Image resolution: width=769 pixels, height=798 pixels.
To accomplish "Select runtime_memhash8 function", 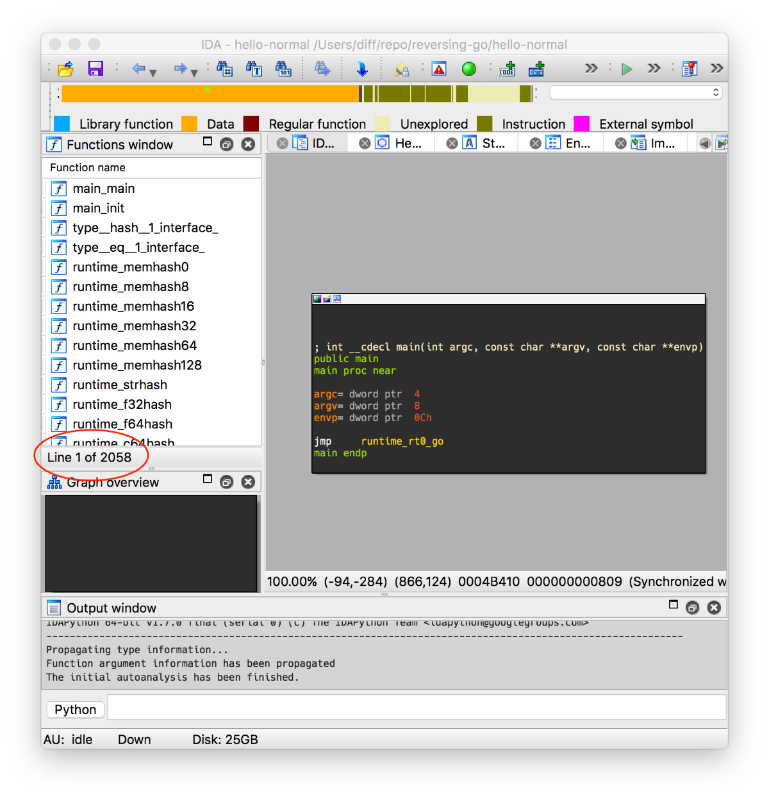I will pos(131,287).
